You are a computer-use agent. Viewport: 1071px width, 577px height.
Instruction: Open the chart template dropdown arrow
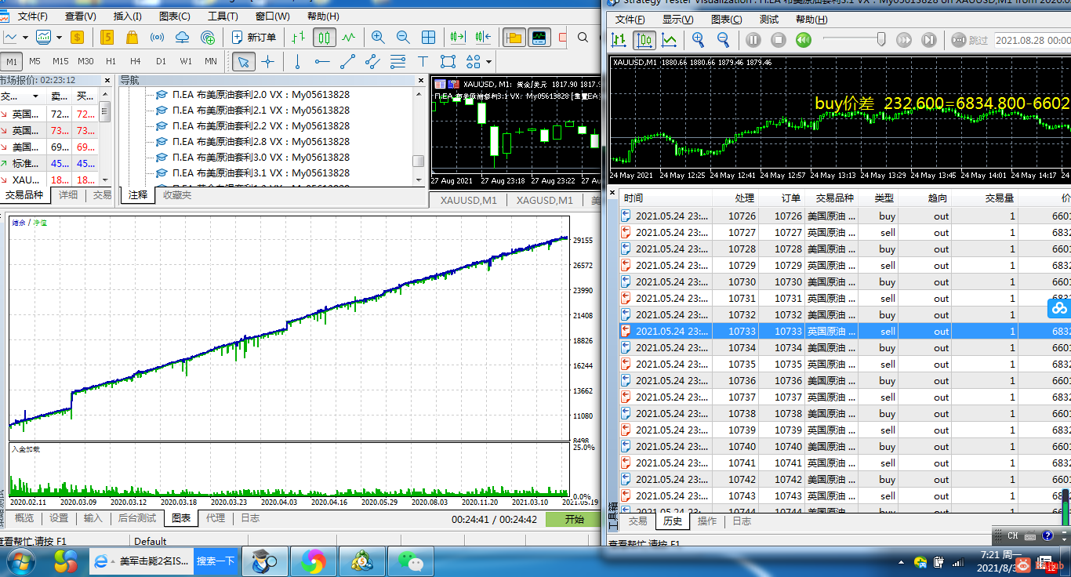point(59,37)
